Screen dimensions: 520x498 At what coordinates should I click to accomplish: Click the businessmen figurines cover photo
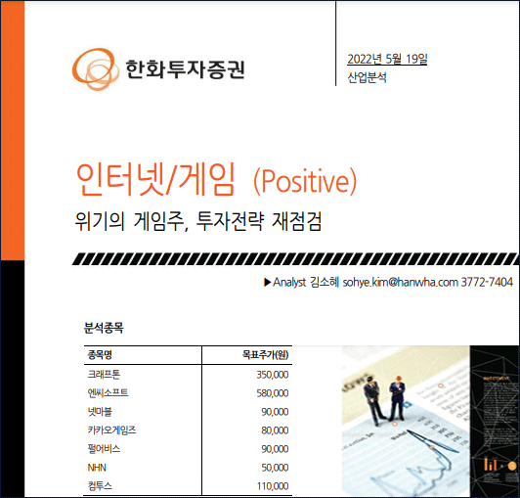[406, 421]
